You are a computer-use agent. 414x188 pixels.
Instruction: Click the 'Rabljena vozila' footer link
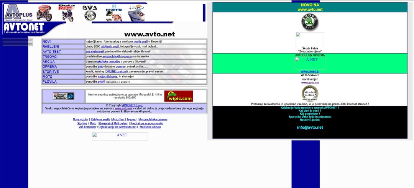[100, 119]
